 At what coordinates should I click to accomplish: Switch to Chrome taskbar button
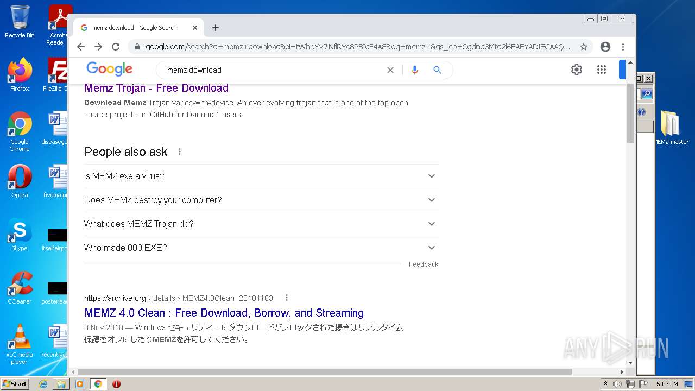[98, 384]
